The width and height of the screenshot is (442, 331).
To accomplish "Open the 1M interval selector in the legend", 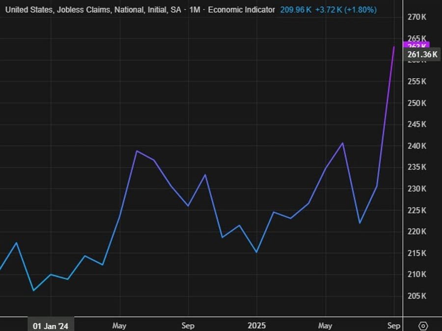I will 194,9.
